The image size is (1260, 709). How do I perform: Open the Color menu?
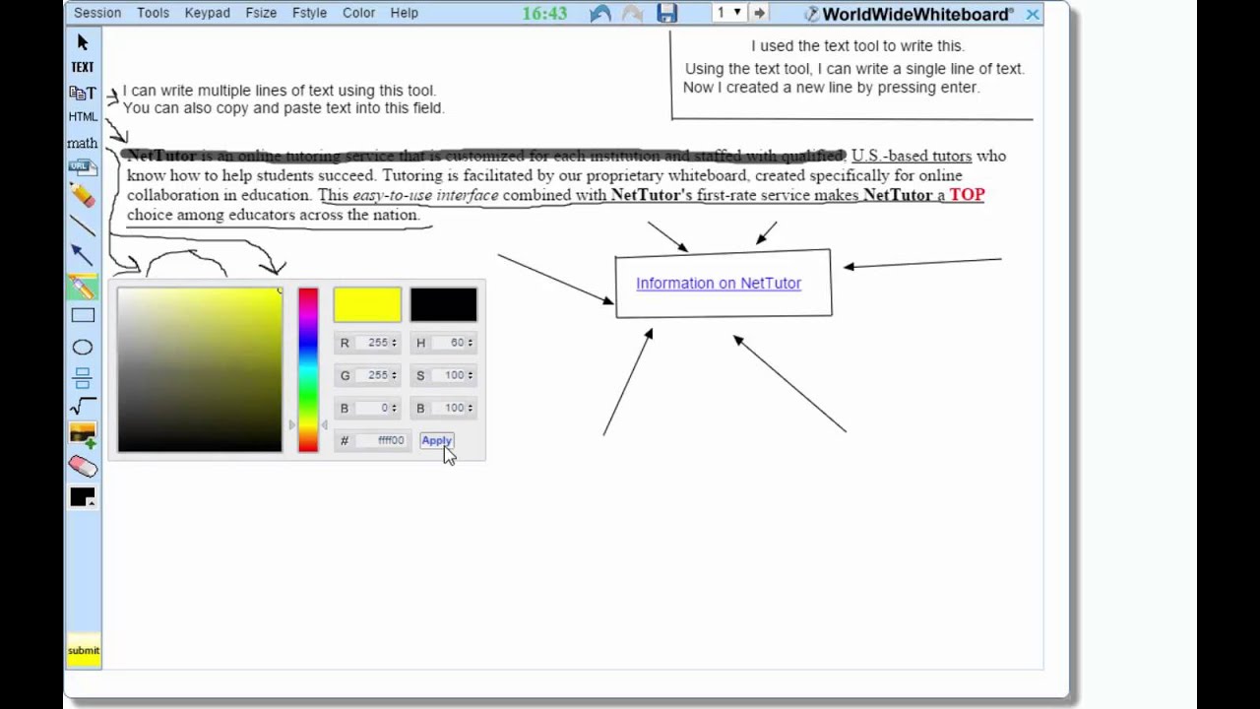pyautogui.click(x=358, y=13)
